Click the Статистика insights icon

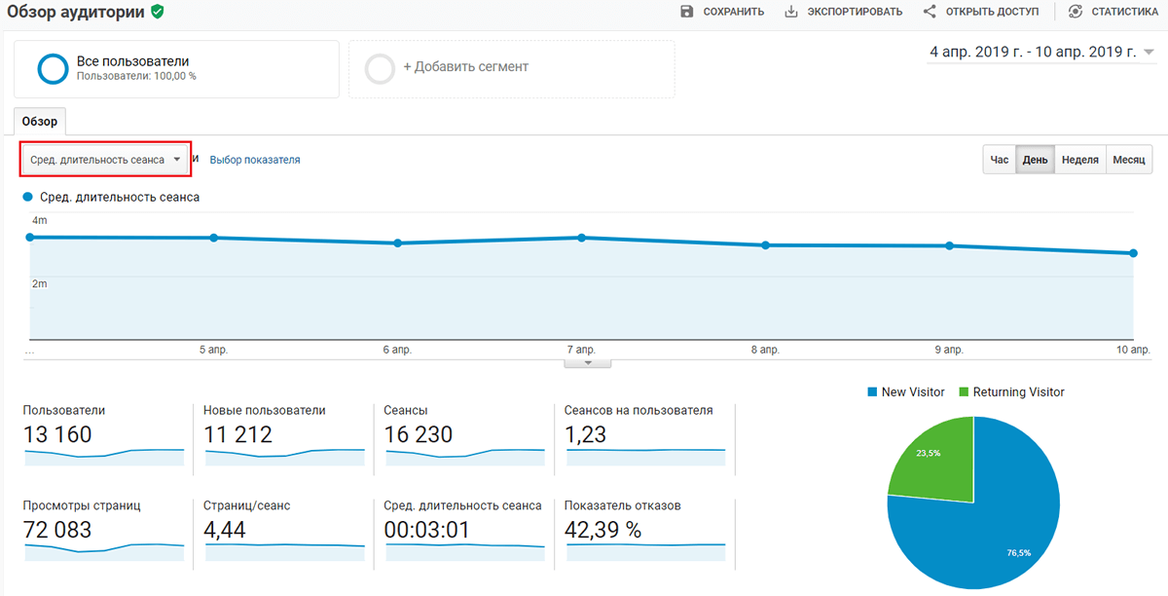tap(1076, 12)
